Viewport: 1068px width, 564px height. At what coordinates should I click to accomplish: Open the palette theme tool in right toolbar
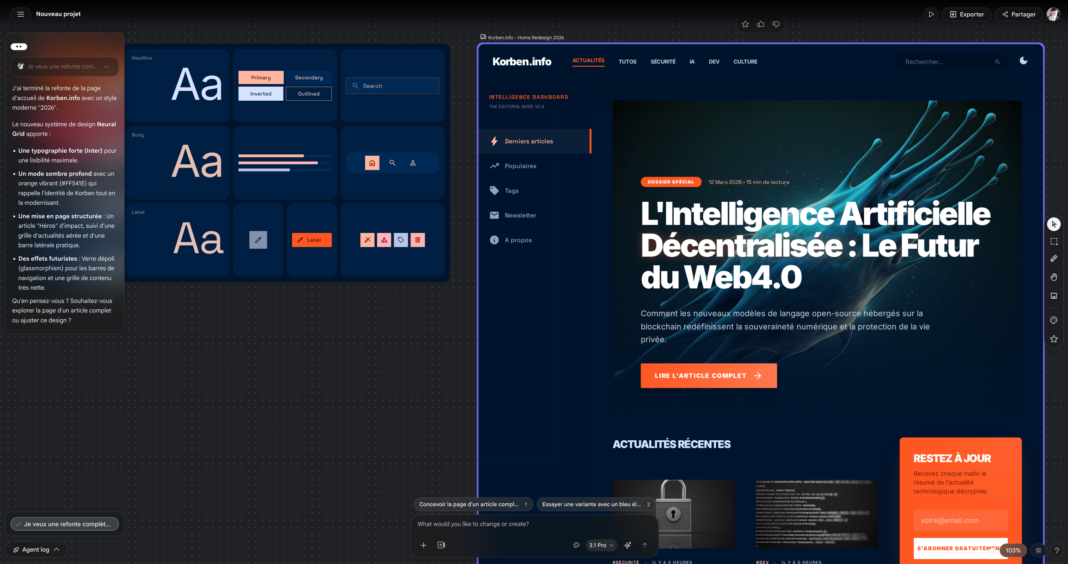1053,320
